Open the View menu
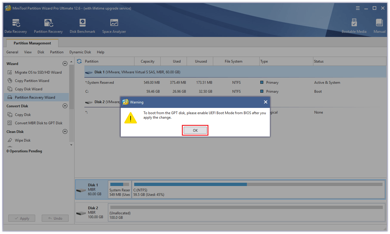The image size is (390, 234). click(x=28, y=52)
